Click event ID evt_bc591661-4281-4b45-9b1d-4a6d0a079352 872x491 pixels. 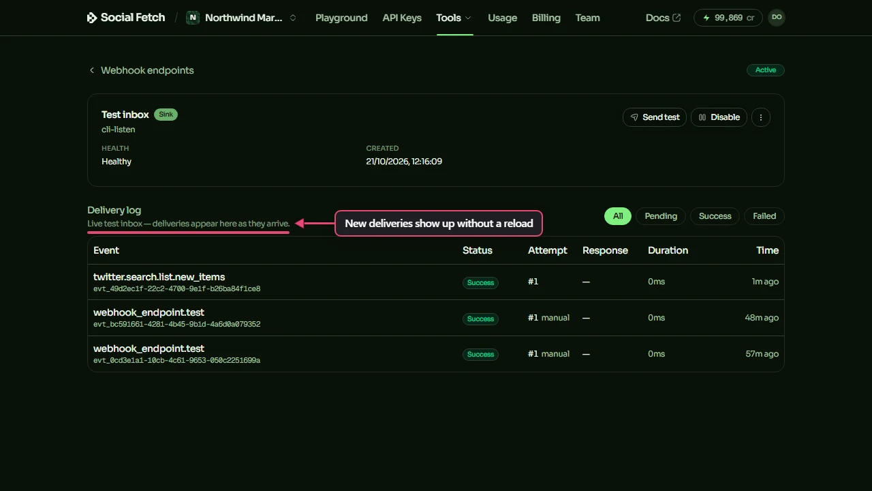coord(177,325)
